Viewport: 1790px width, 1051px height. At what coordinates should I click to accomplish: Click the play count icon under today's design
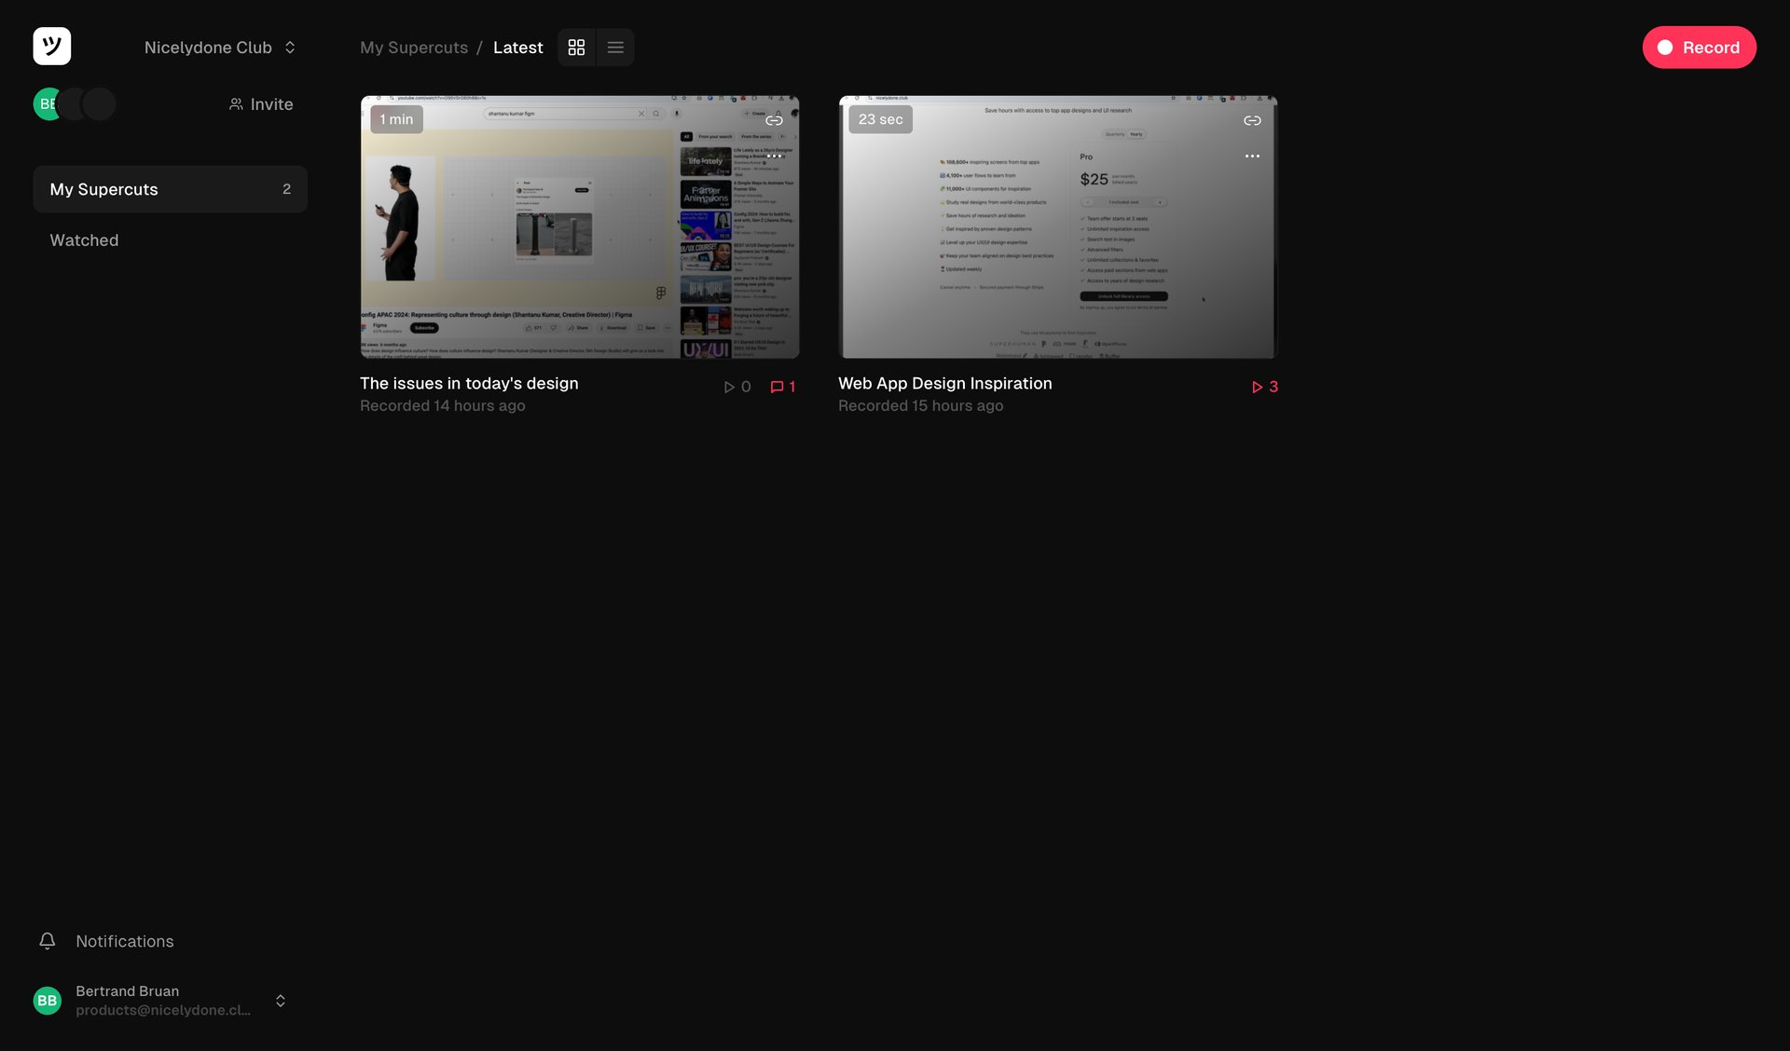[x=731, y=386]
